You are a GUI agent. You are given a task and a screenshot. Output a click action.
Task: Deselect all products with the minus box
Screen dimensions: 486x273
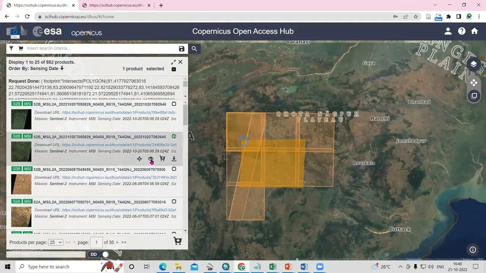pyautogui.click(x=174, y=69)
